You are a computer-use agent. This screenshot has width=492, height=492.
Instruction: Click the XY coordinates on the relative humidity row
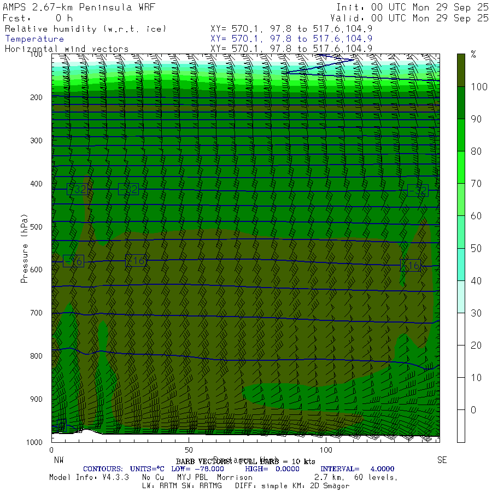pyautogui.click(x=291, y=29)
